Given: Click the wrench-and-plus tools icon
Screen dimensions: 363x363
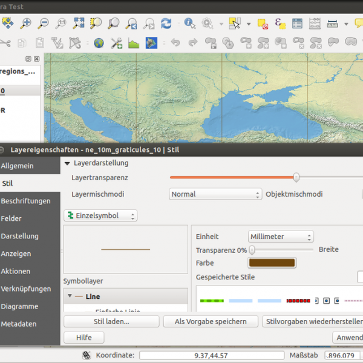Looking at the screenshot, I should 116,43.
